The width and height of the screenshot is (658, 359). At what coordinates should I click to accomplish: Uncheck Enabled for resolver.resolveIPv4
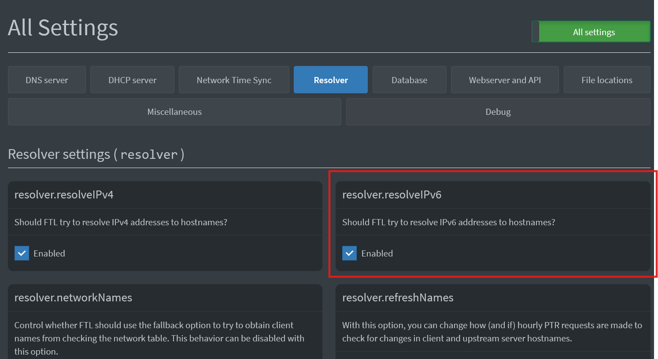(22, 253)
